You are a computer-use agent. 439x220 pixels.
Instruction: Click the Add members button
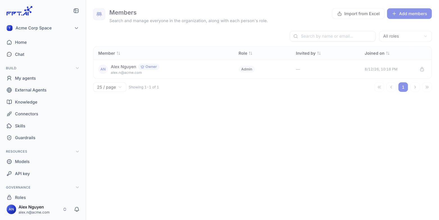click(409, 14)
